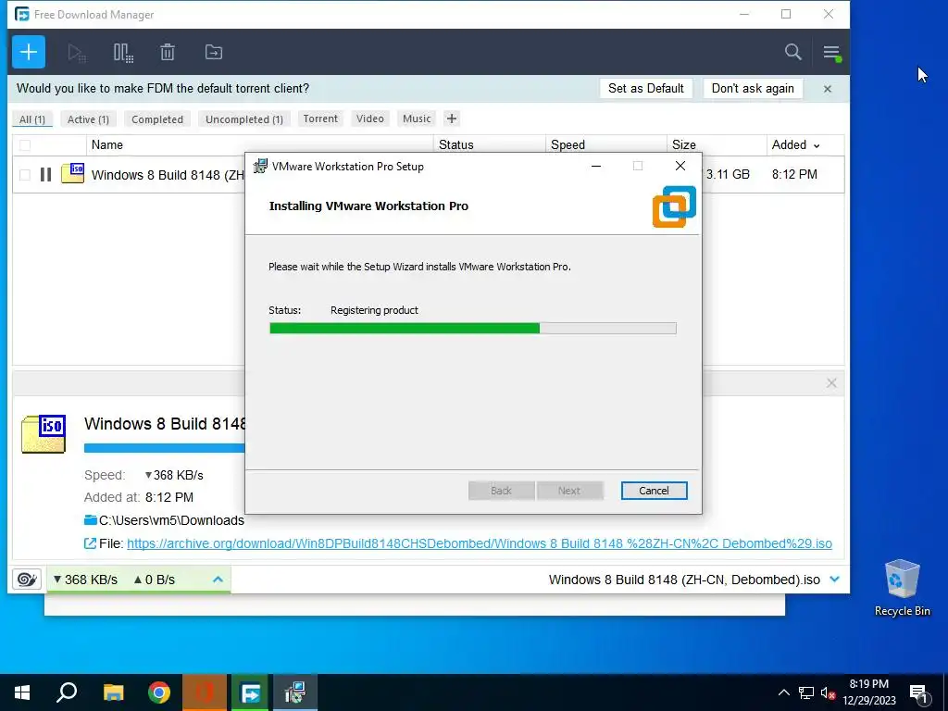
Task: Set FDM as Default torrent client
Action: click(x=645, y=88)
